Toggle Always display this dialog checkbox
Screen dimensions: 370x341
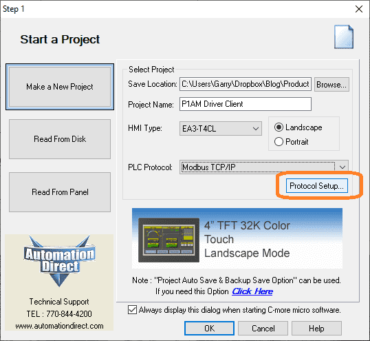[132, 310]
